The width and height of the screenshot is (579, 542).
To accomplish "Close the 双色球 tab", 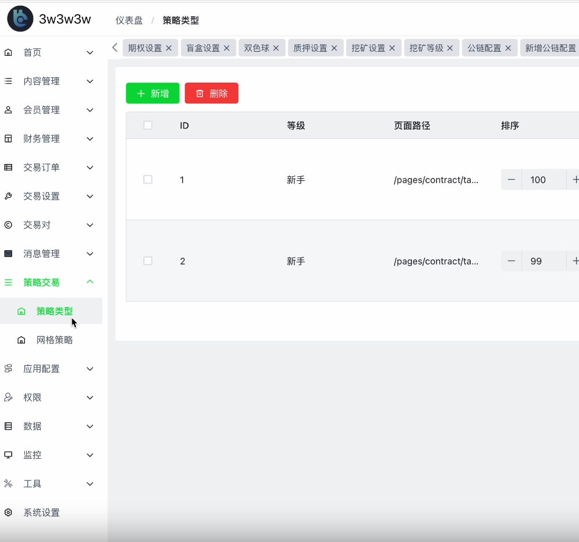I will [x=276, y=48].
